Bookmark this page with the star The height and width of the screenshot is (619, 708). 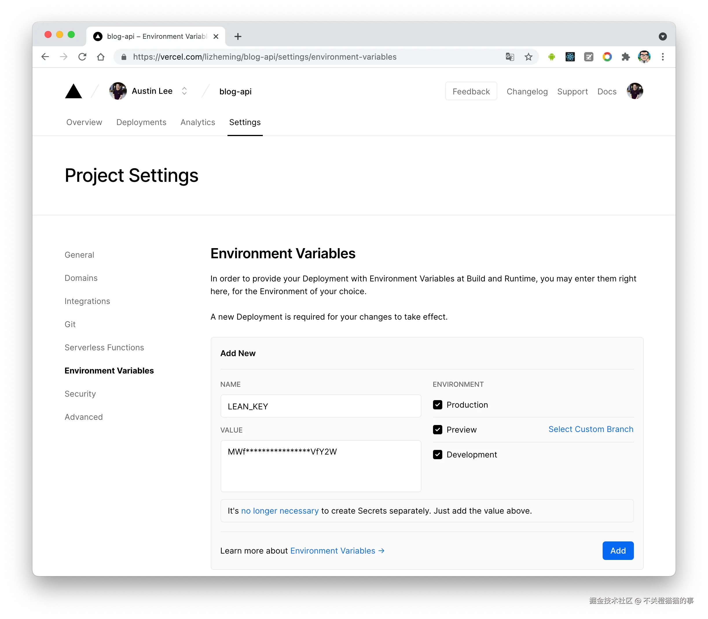click(x=529, y=57)
